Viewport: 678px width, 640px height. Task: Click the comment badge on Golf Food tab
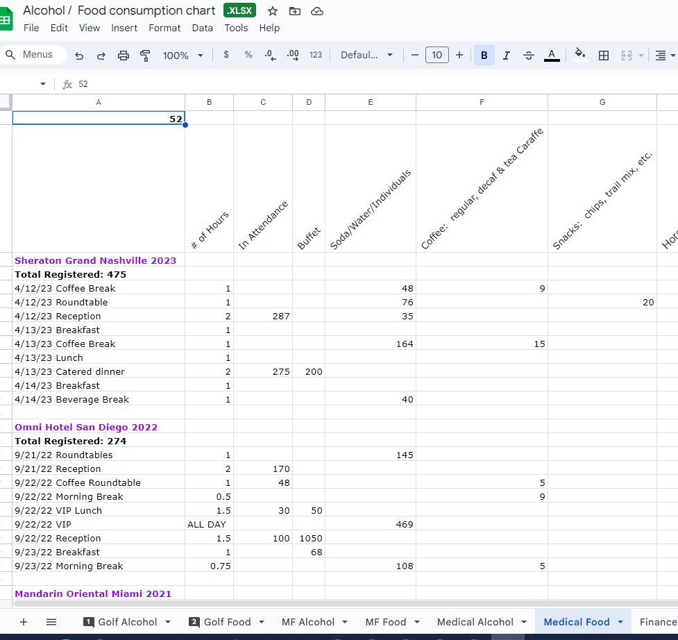coord(194,622)
